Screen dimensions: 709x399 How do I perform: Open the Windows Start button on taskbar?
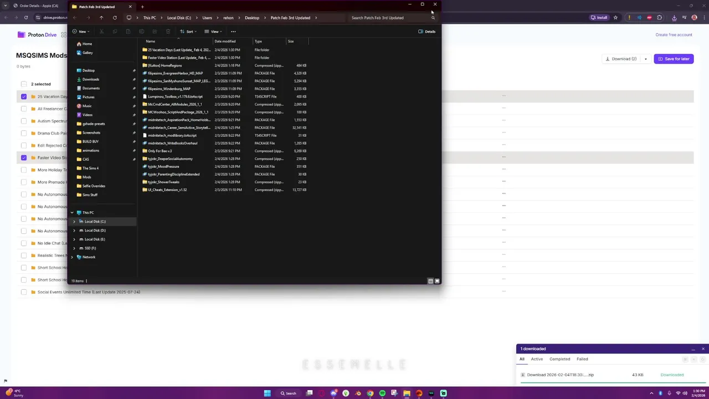tap(267, 393)
